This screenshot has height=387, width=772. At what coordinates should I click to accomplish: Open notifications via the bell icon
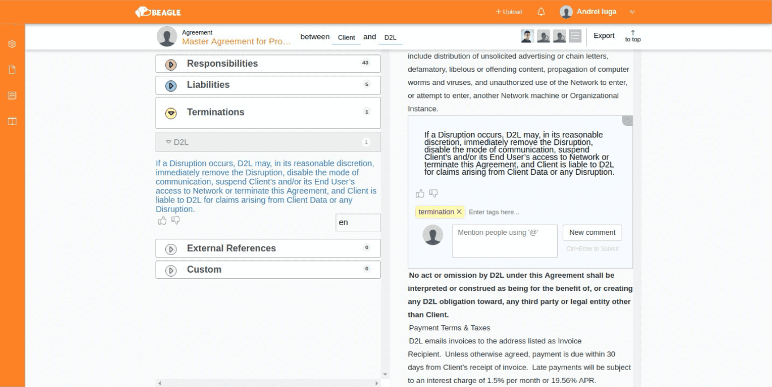(x=541, y=12)
